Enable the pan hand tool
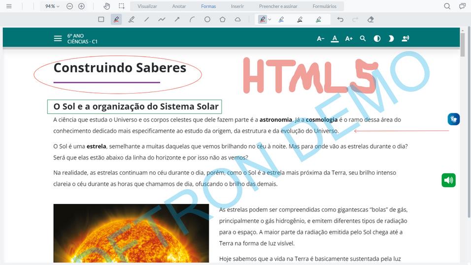This screenshot has width=471, height=265. 107,6
